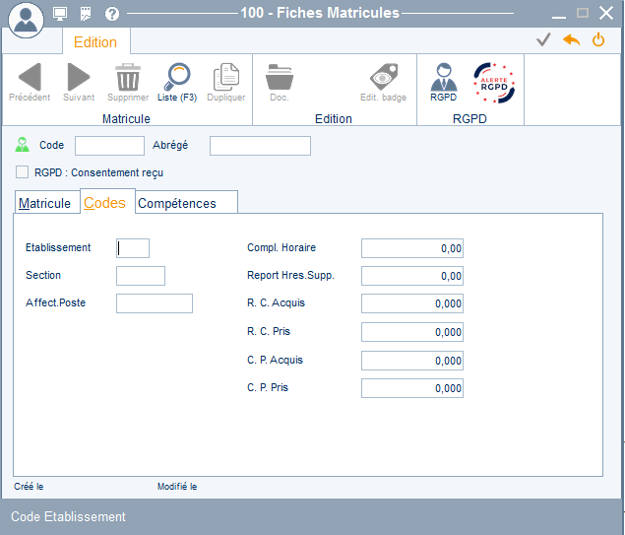
Task: Click the Dupliquer copy icon
Action: (x=226, y=82)
